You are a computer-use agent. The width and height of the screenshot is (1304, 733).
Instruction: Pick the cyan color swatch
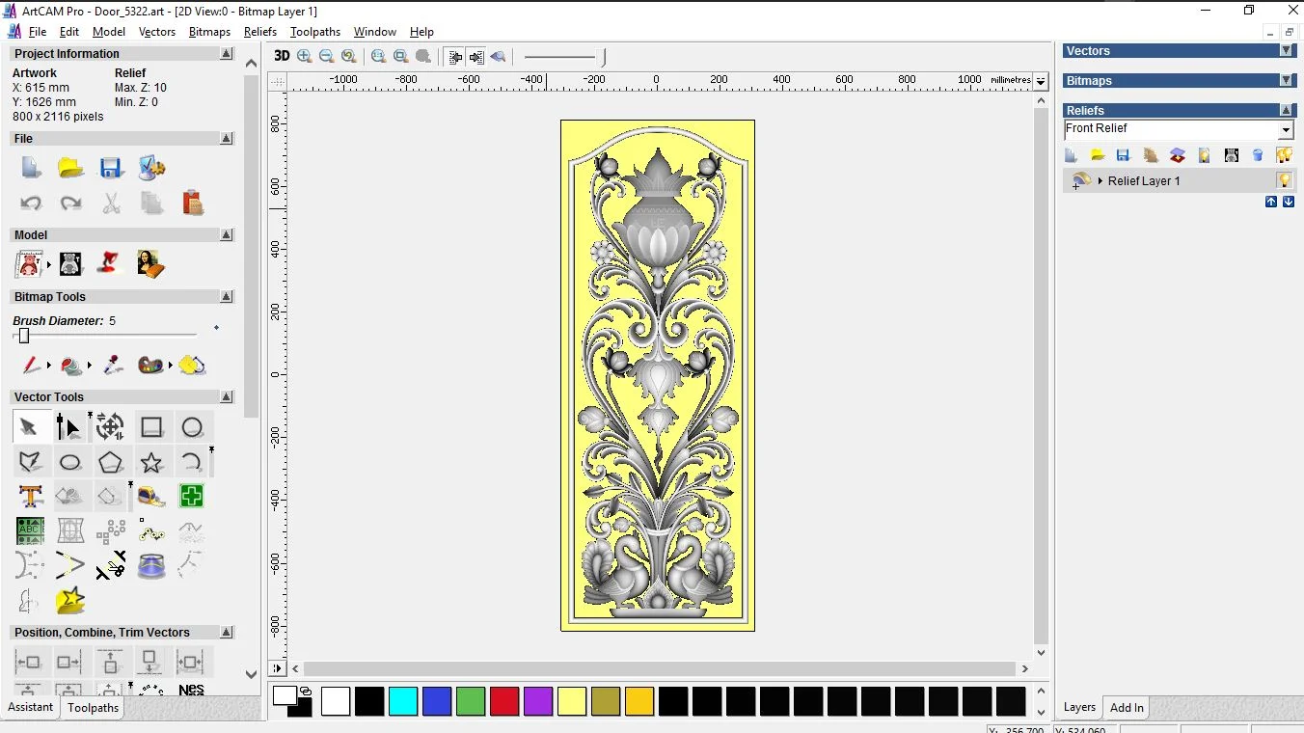point(403,701)
